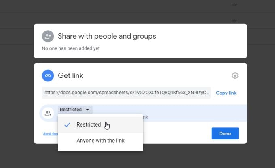Click the Share with people and groups heading
Screen dimensions: 275x168
pos(107,36)
